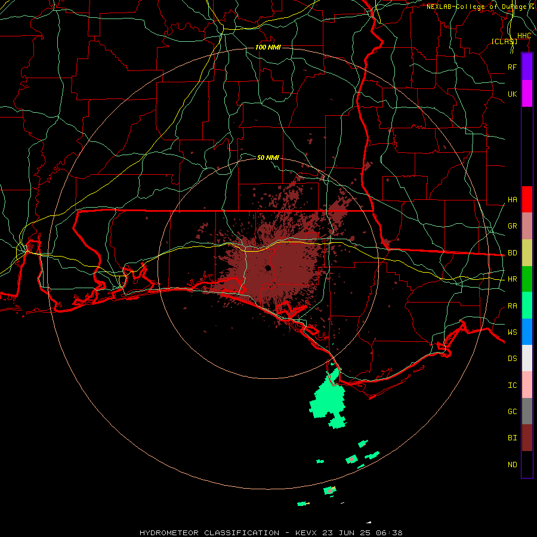
Task: Click the RF legend label
Action: 512,67
